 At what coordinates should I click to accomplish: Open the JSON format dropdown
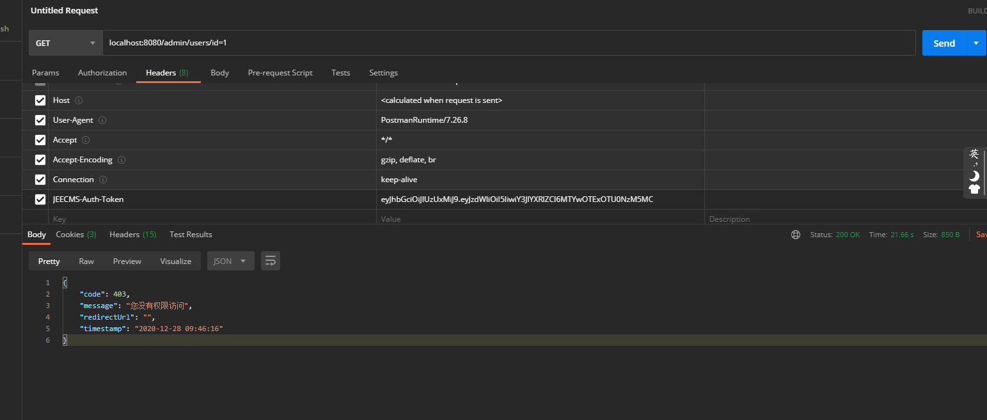230,261
